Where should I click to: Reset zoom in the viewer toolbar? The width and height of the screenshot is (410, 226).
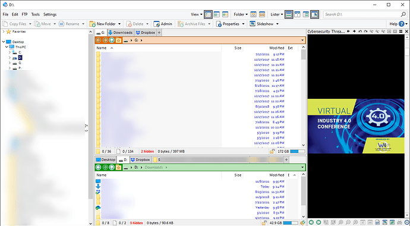pyautogui.click(x=355, y=222)
